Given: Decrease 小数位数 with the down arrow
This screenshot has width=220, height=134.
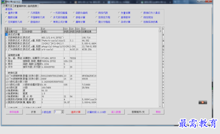Looking at the screenshot, I should 62,112.
